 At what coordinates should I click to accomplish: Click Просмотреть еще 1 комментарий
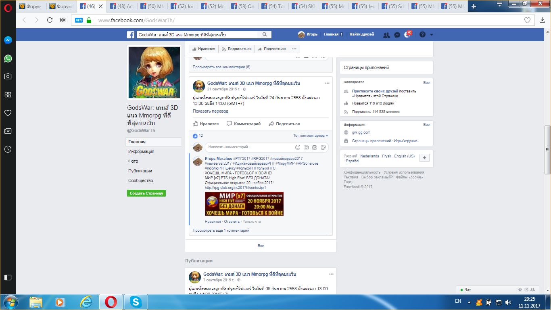(221, 230)
